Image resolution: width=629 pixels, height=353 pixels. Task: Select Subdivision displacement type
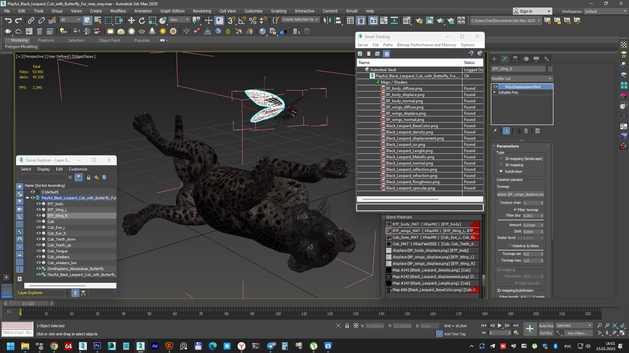click(501, 171)
